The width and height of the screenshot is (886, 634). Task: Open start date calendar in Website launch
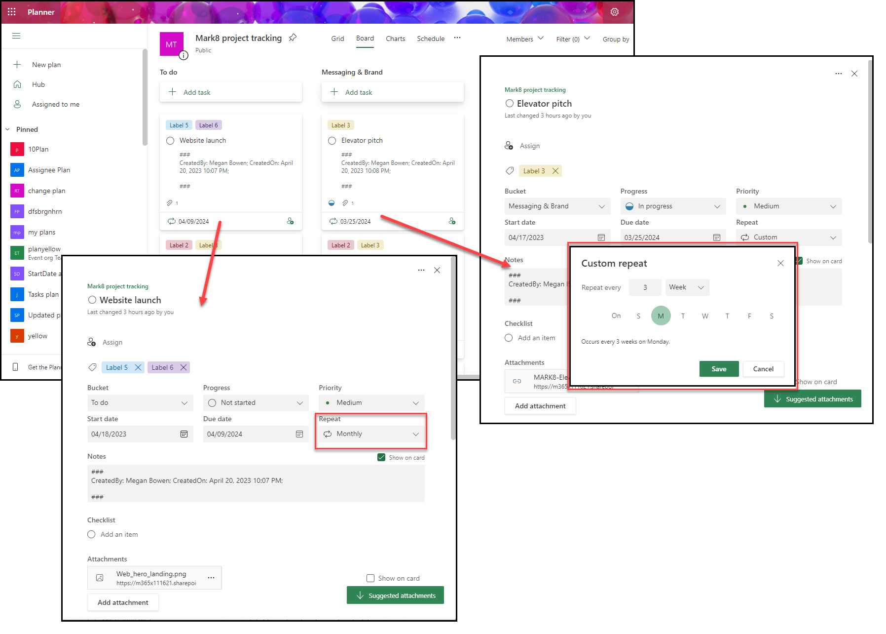(x=184, y=434)
